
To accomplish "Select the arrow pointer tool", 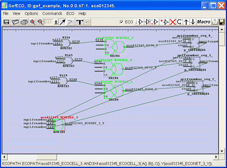I will (62, 22).
